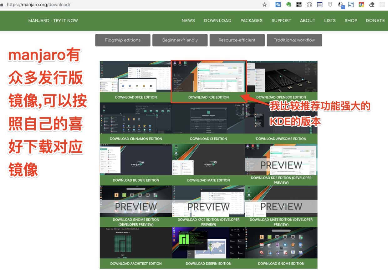This screenshot has width=388, height=272.
Task: Click the faded React atom extension icon
Action: click(382, 5)
